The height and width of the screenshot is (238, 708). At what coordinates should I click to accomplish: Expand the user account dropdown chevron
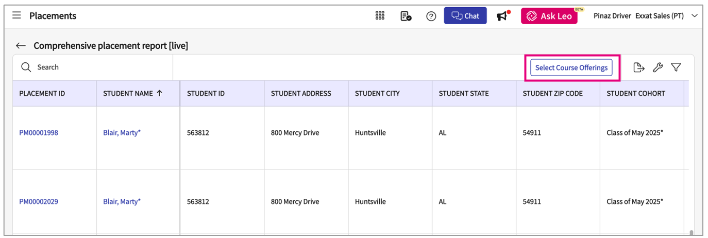tap(694, 16)
